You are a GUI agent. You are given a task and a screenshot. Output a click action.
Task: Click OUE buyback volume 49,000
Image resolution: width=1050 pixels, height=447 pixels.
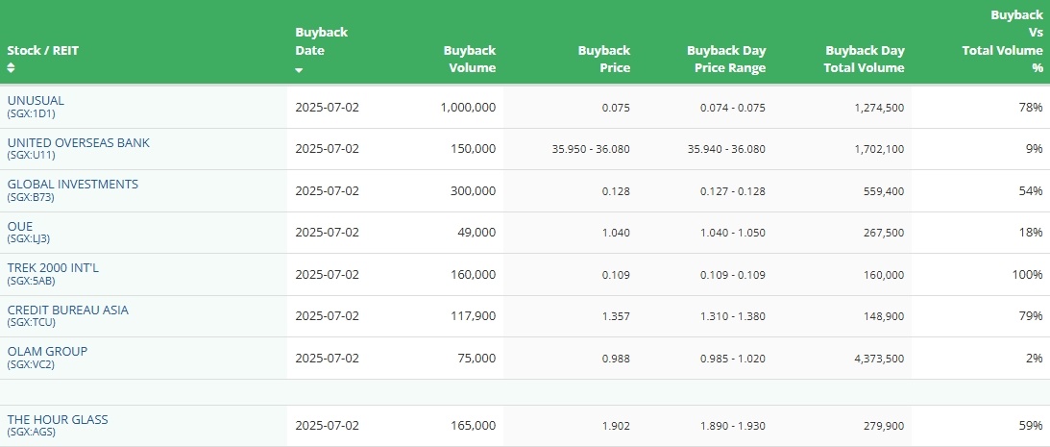click(x=477, y=233)
